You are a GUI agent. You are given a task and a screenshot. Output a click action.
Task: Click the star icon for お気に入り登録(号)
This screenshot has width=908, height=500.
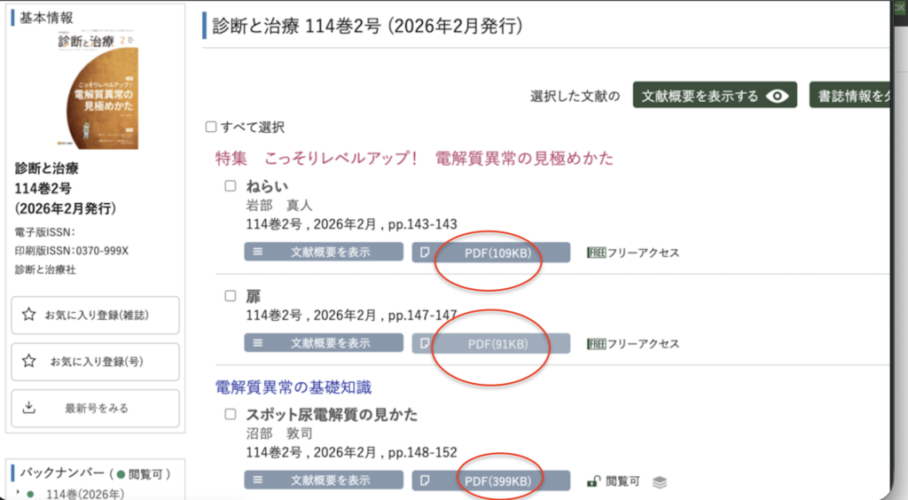coord(29,361)
